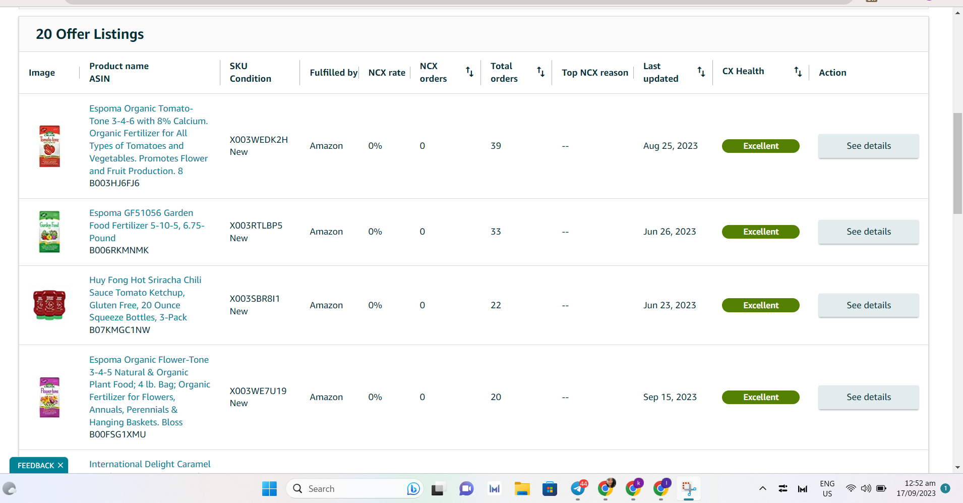The height and width of the screenshot is (503, 963).
Task: Click the page's vertical scrollbar thumb
Action: coord(957,163)
